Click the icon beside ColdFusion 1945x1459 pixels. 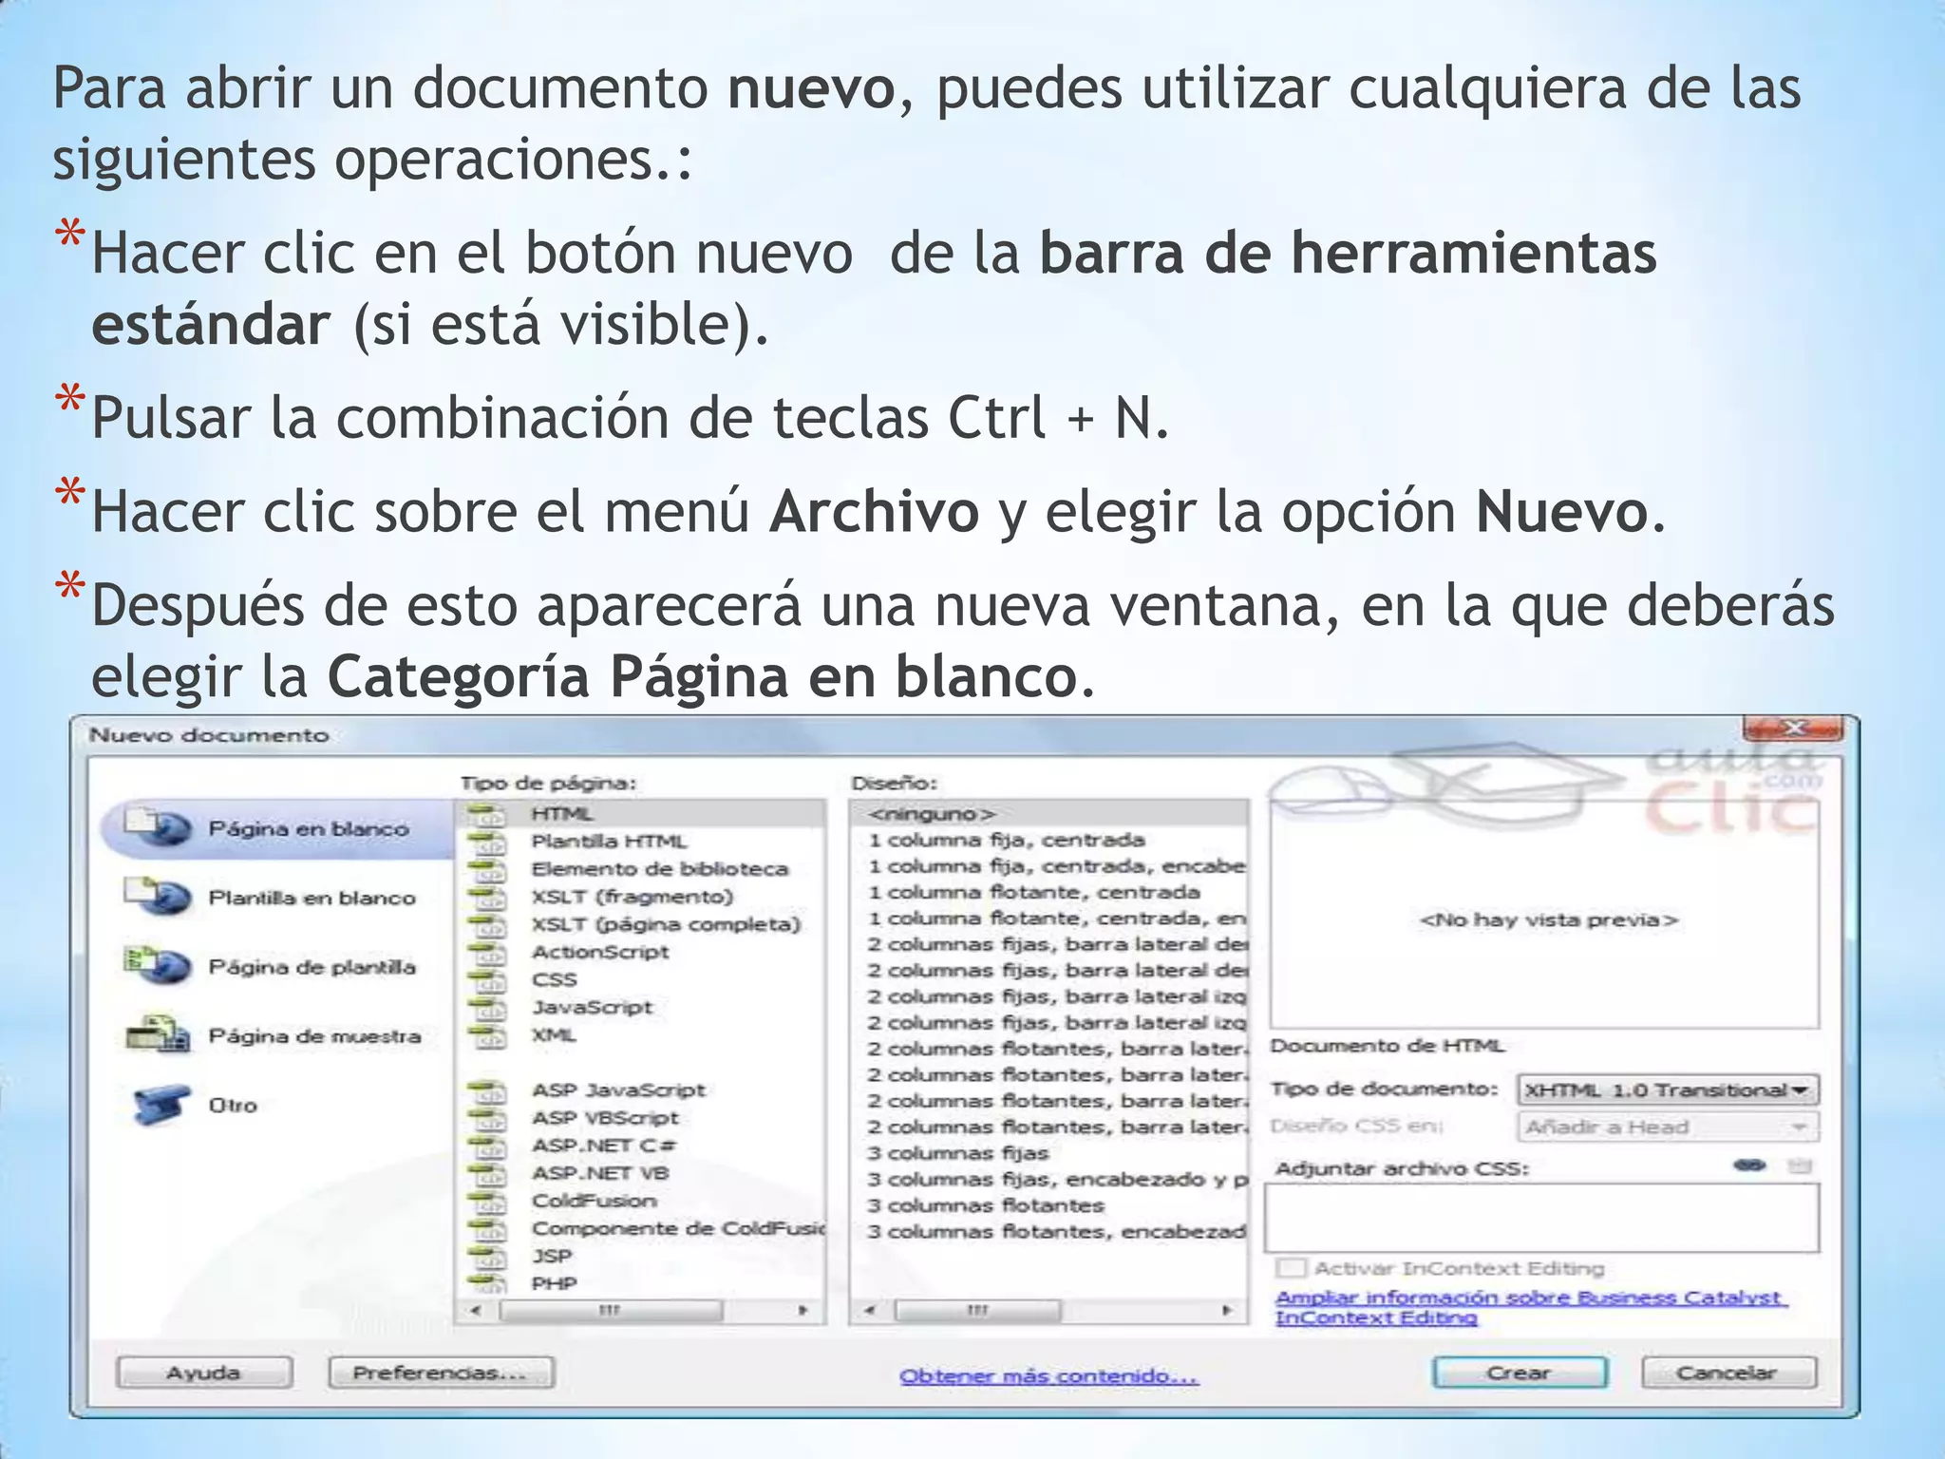pos(487,1202)
